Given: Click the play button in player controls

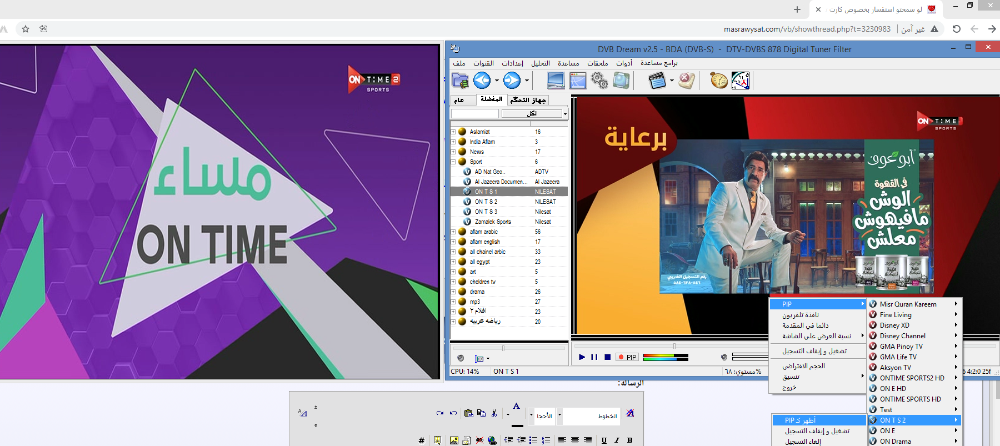Looking at the screenshot, I should coord(582,357).
